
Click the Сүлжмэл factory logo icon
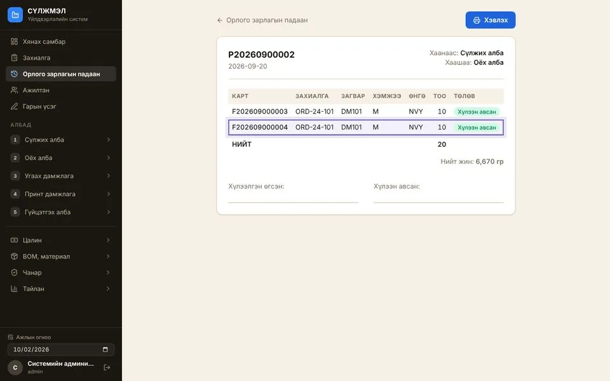[15, 15]
